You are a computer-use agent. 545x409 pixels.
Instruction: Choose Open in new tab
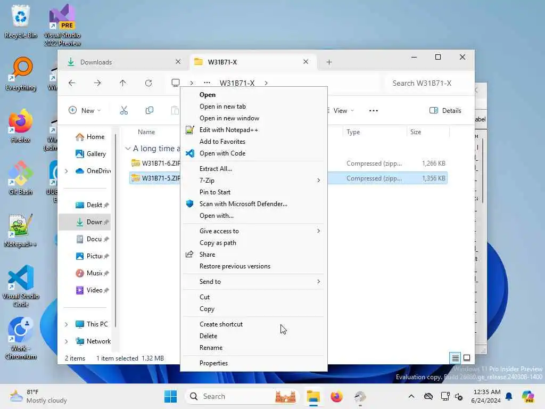point(253,107)
